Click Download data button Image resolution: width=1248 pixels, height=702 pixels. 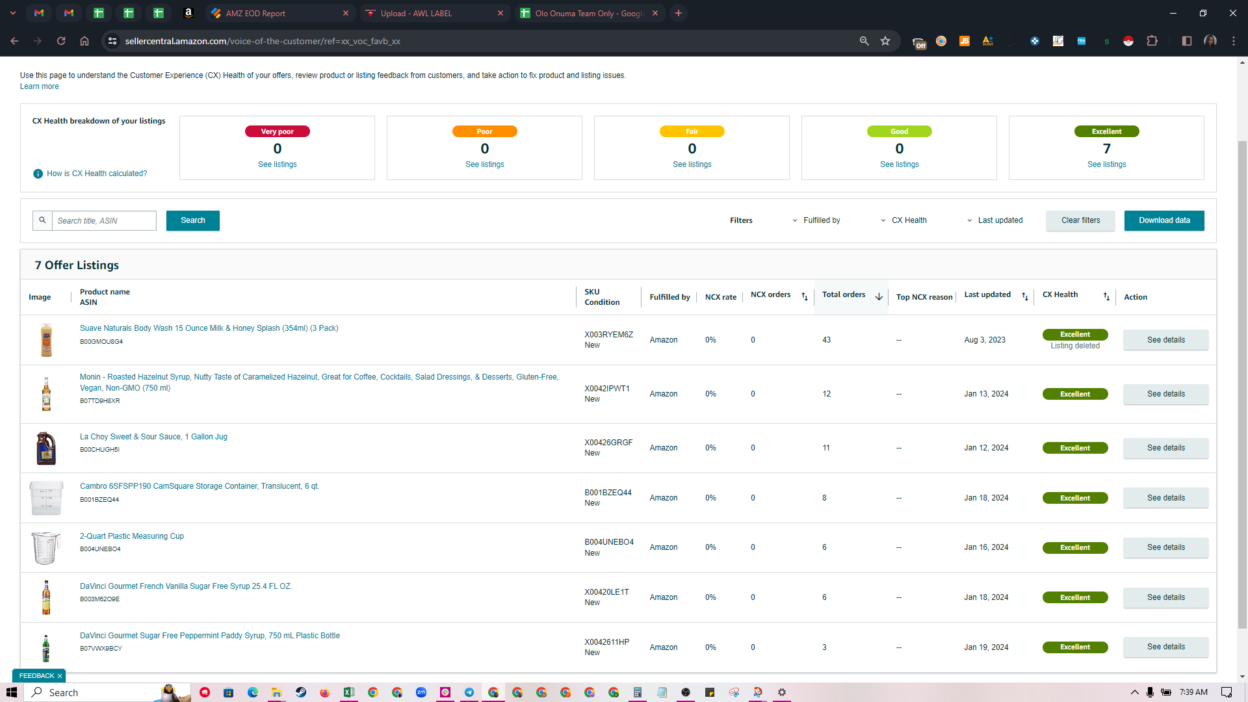tap(1164, 220)
